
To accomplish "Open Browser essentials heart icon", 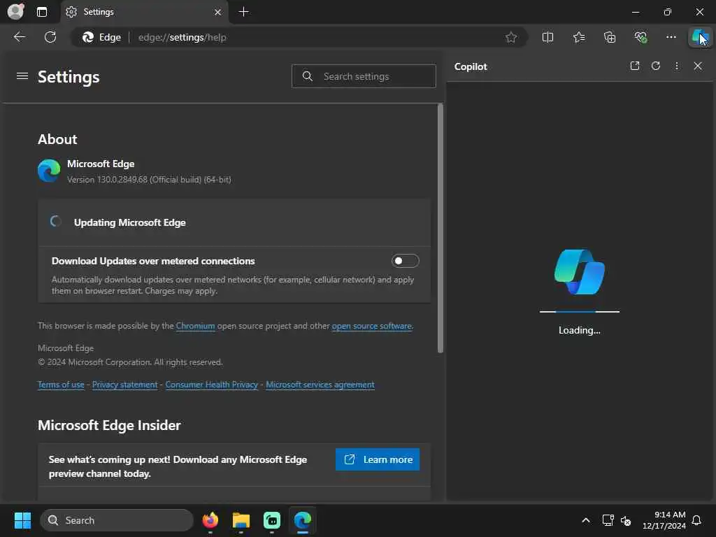I will point(640,37).
